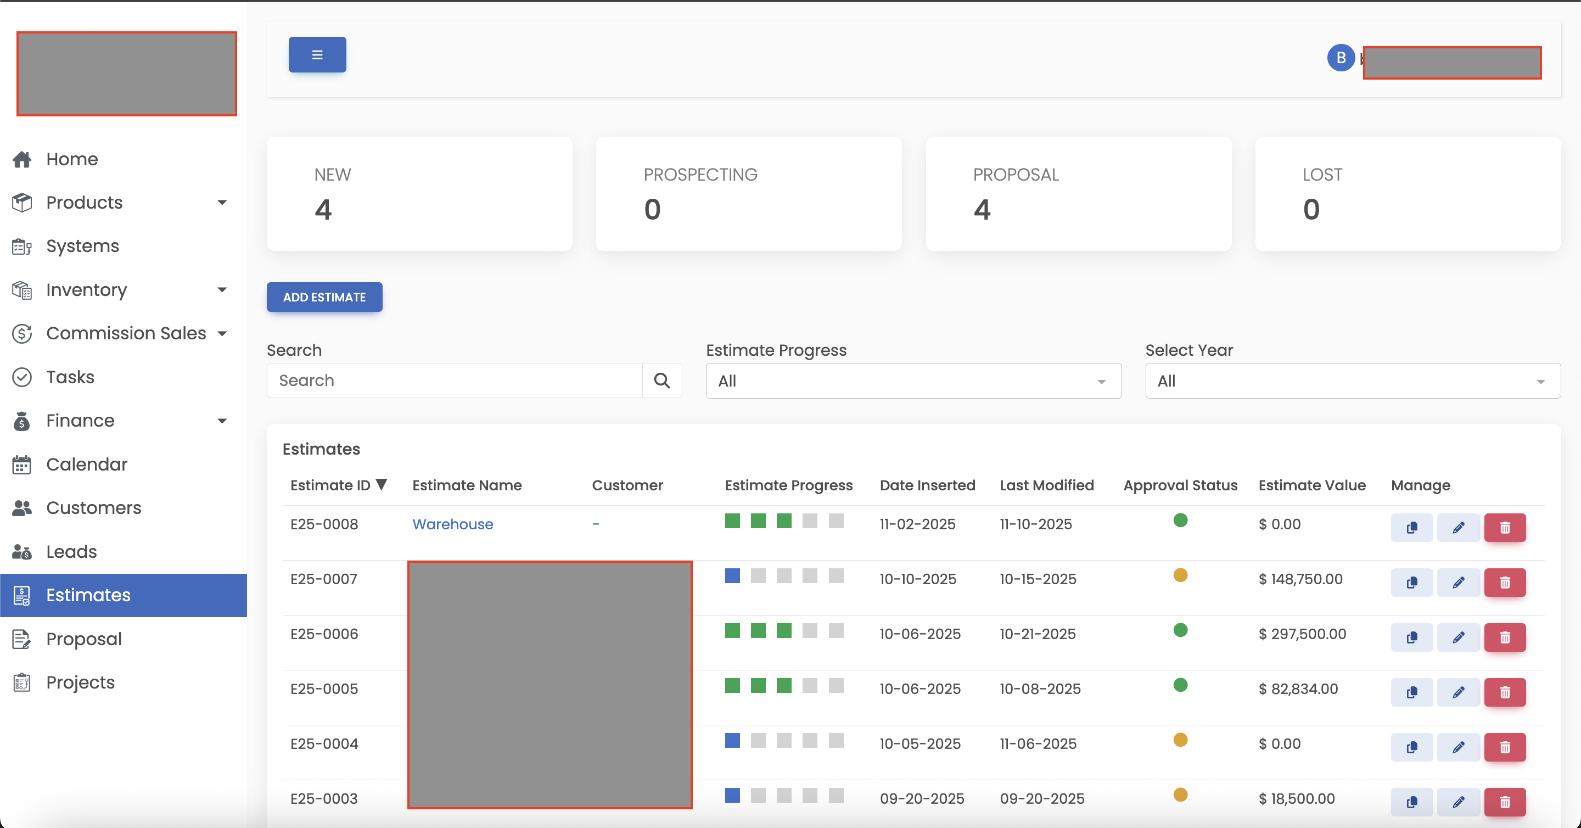Open the Warehouse estimate link
Viewport: 1581px width, 828px height.
[452, 524]
